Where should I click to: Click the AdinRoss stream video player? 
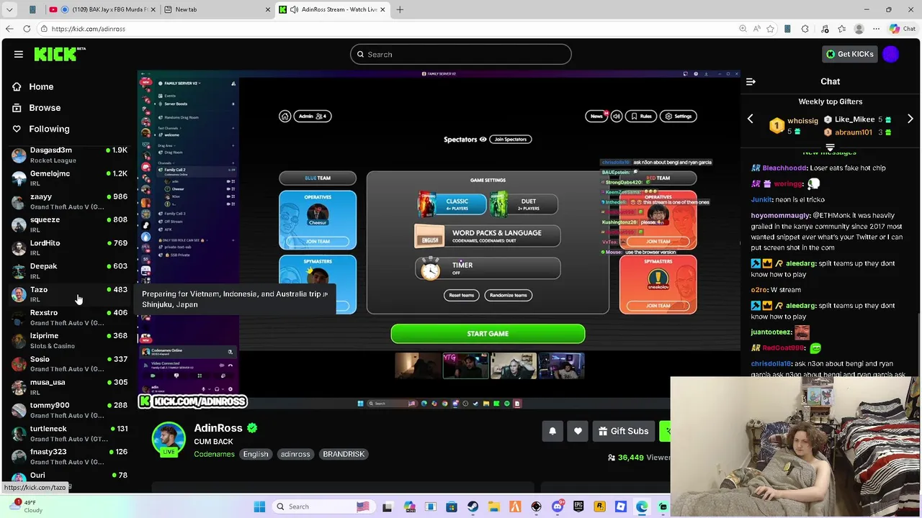[439, 240]
